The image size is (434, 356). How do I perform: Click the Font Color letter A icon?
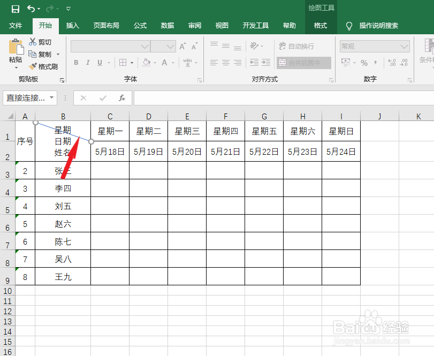[164, 63]
